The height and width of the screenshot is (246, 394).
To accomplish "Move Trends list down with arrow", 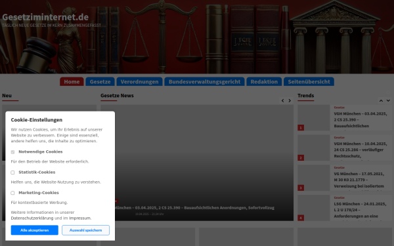I will click(388, 100).
